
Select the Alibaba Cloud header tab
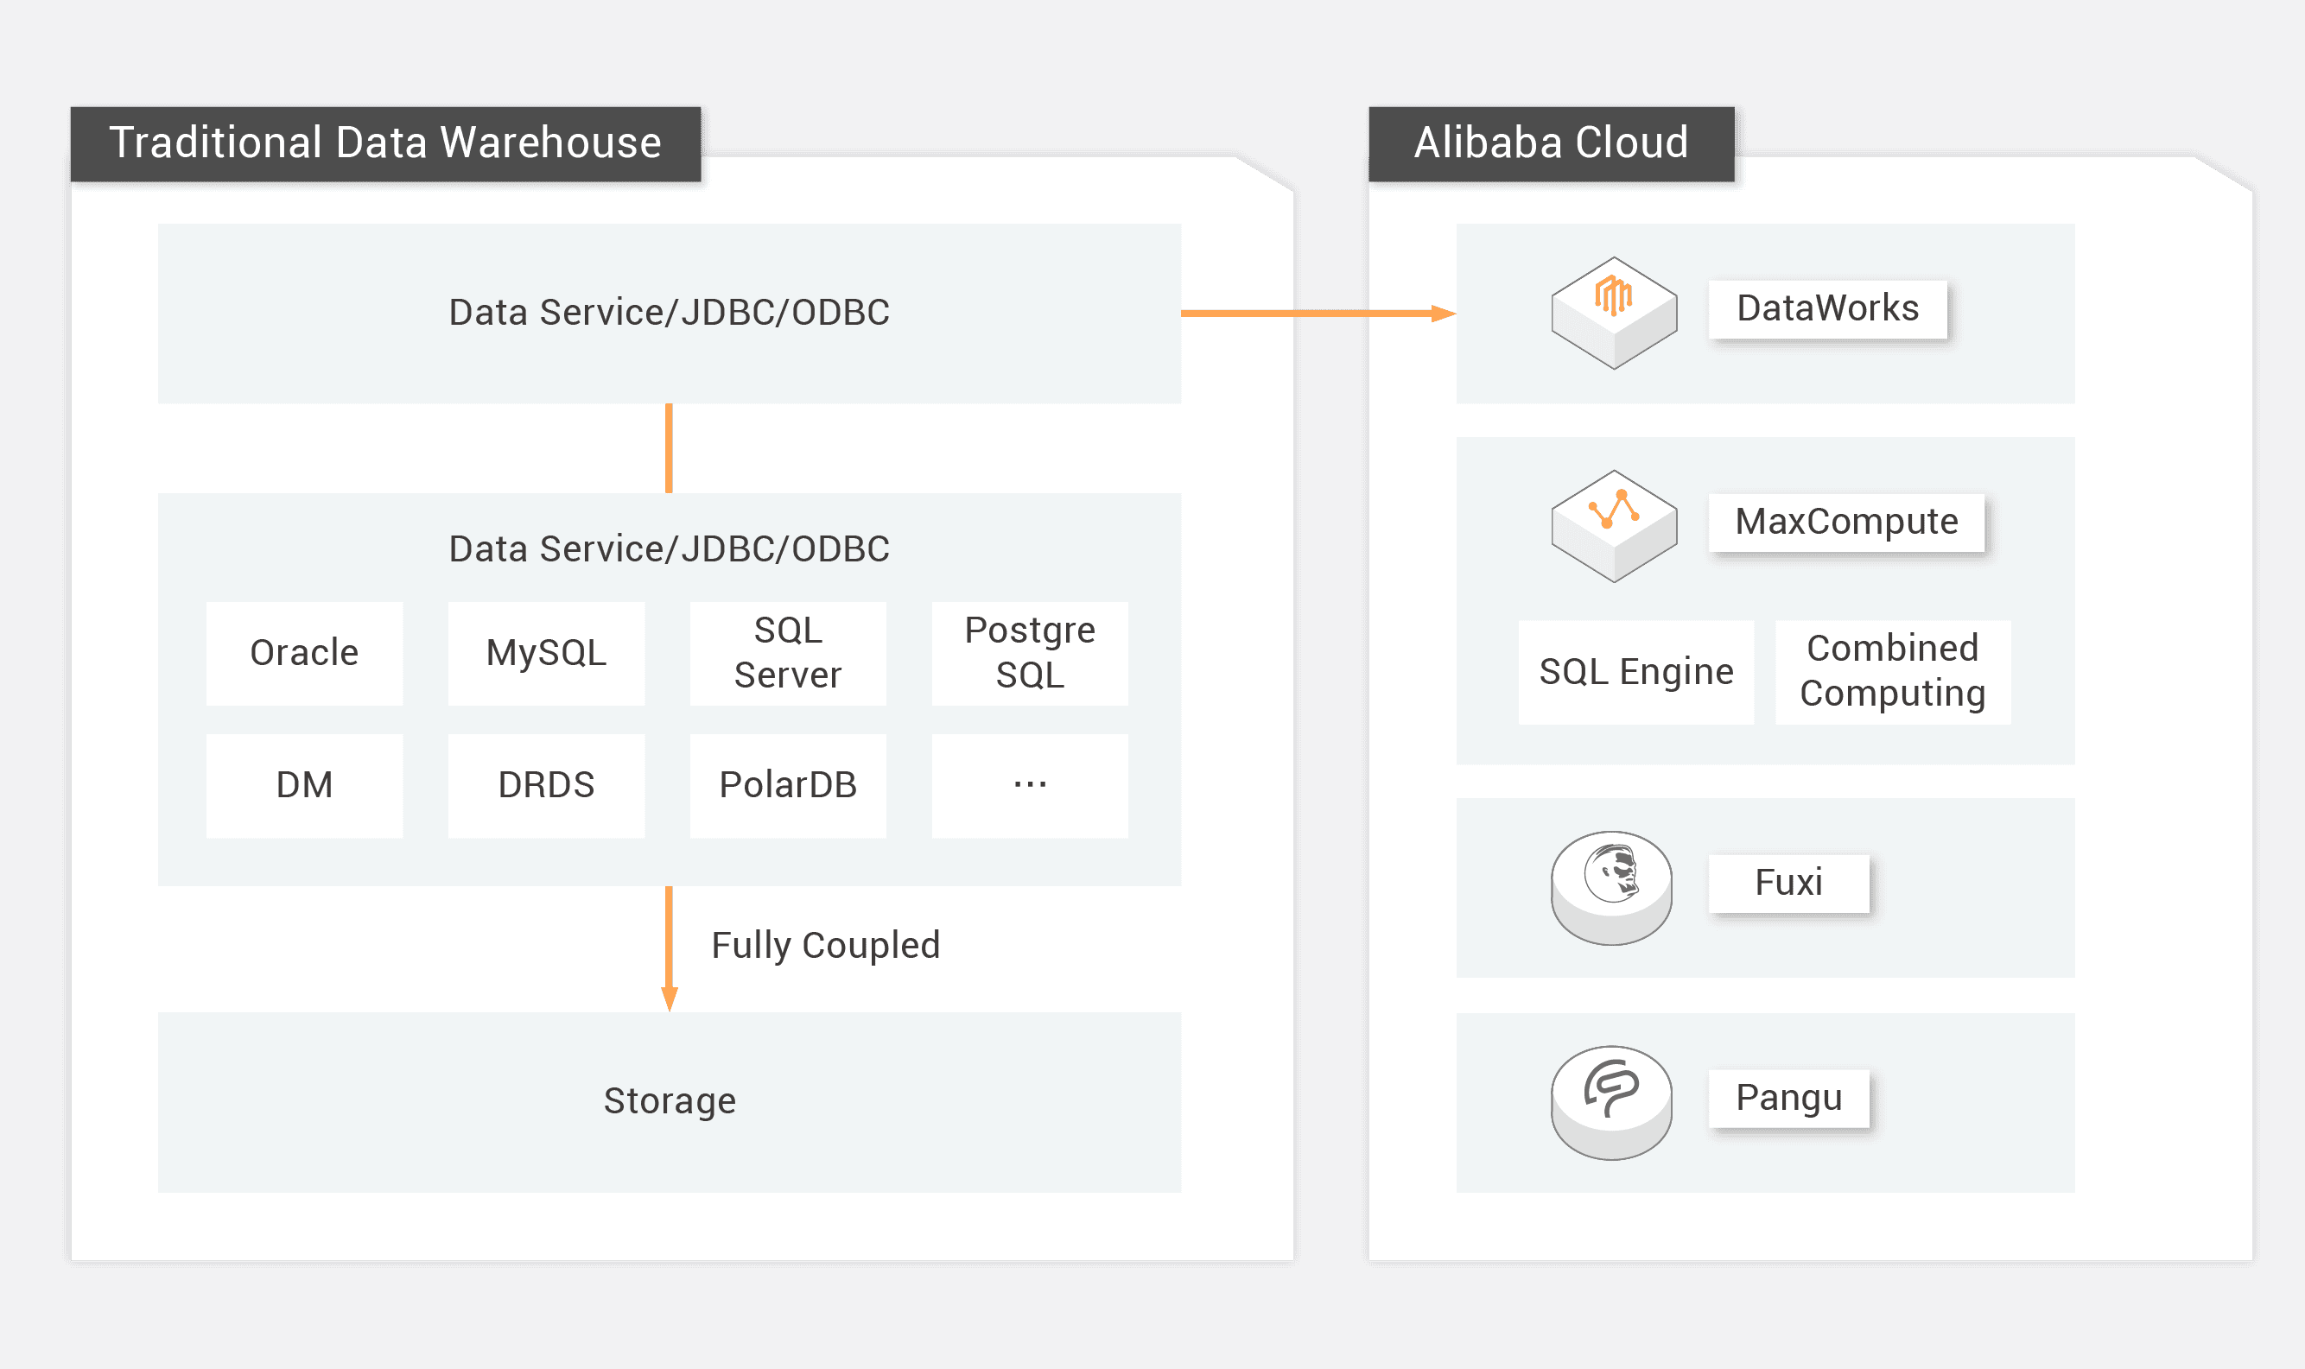(1550, 143)
